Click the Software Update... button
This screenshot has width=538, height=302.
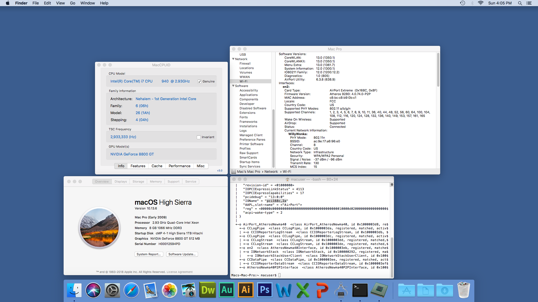[182, 254]
